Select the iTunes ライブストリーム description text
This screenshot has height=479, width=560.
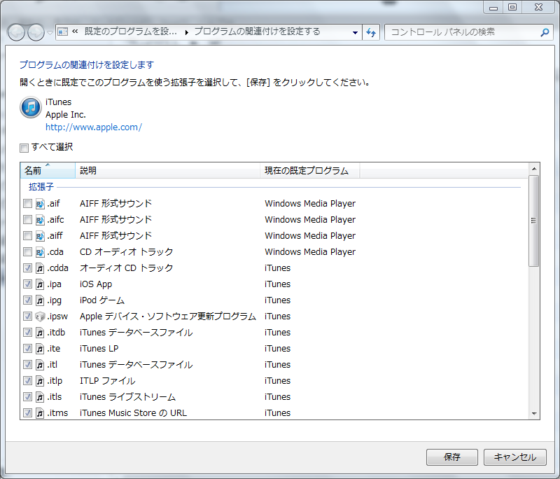[127, 397]
